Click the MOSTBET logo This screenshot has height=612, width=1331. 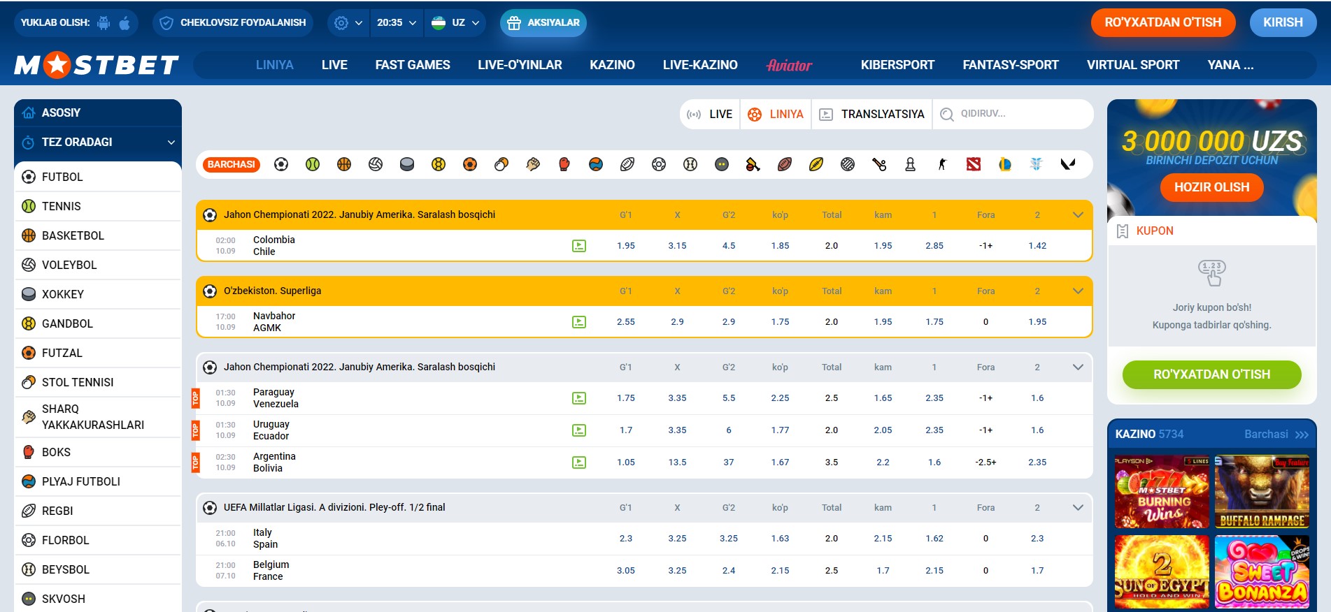[x=97, y=65]
